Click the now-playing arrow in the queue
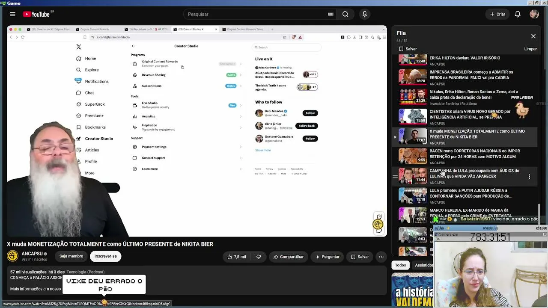Image resolution: width=548 pixels, height=308 pixels. pos(395,137)
